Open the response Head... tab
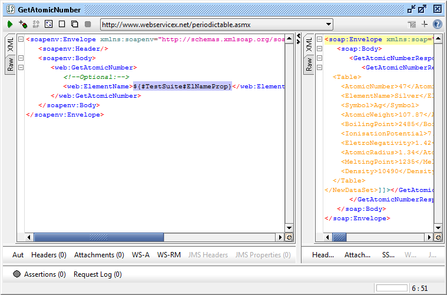447x295 pixels. [x=323, y=255]
